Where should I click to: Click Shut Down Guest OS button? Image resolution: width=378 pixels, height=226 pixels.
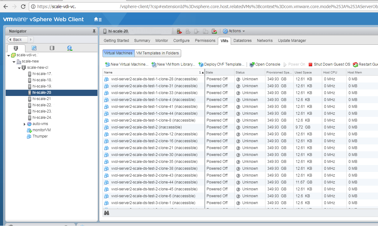pos(329,64)
